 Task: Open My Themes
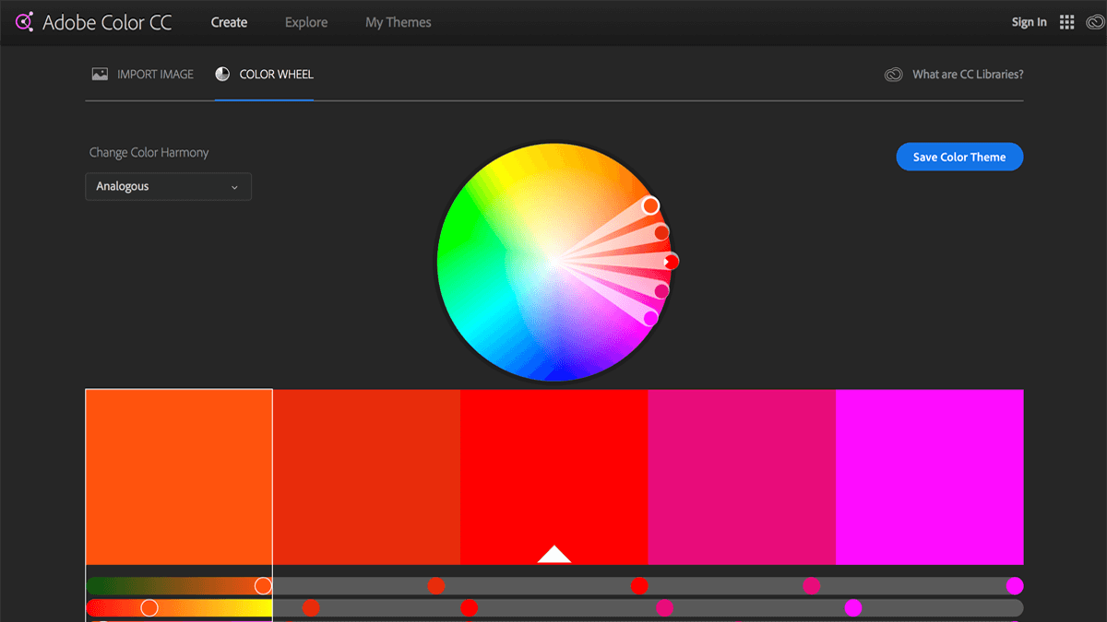tap(398, 21)
